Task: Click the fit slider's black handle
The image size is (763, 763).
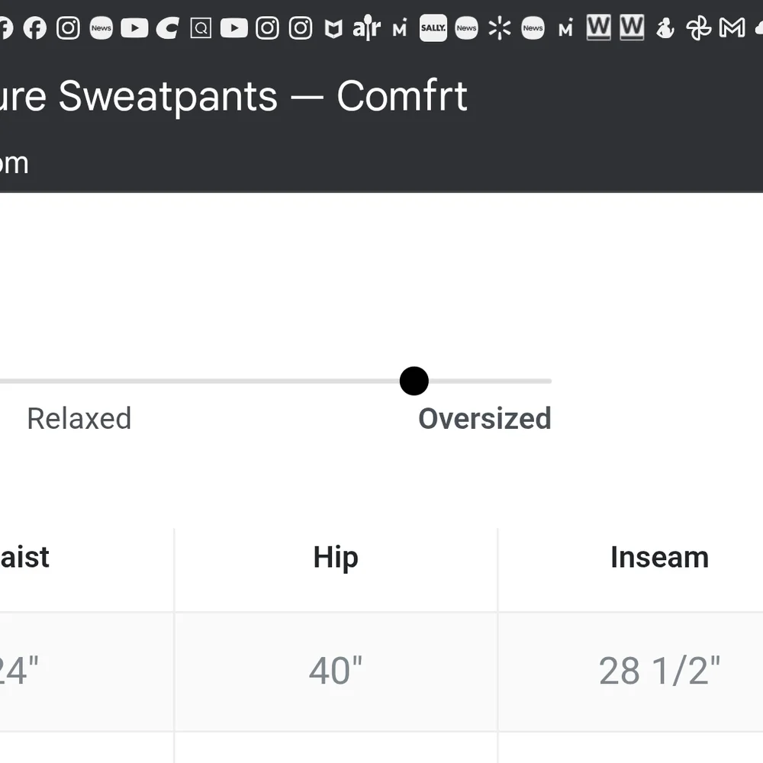Action: click(x=414, y=381)
